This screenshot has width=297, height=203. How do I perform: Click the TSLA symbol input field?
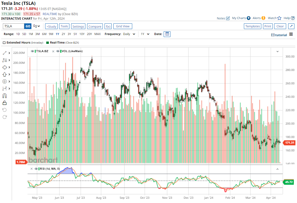pos(13,26)
